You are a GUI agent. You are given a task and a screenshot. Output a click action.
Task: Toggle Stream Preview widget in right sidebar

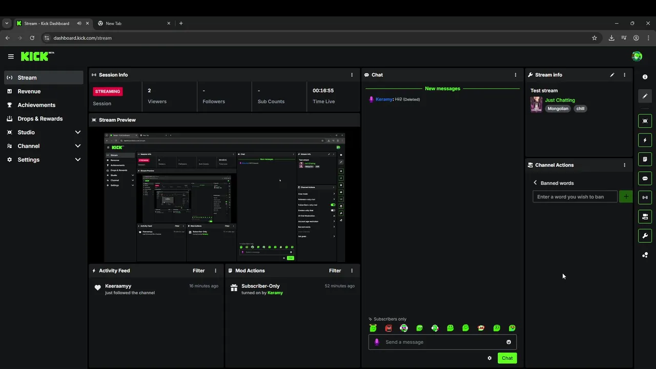pos(645,121)
